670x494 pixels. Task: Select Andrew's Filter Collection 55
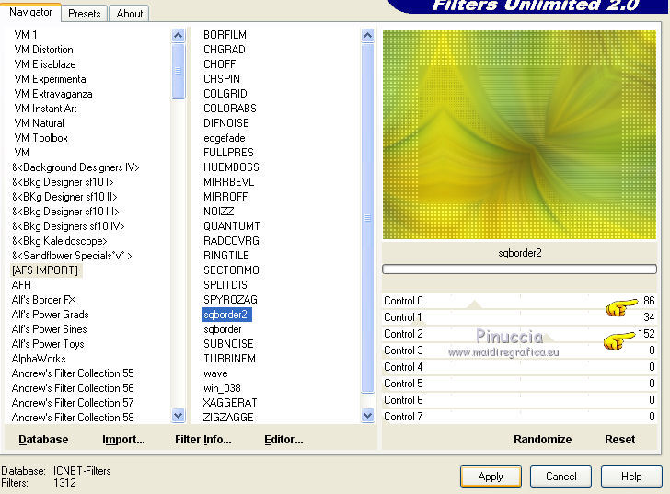[x=73, y=373]
